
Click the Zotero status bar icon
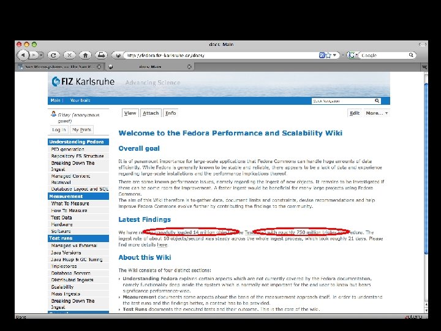coord(413,316)
